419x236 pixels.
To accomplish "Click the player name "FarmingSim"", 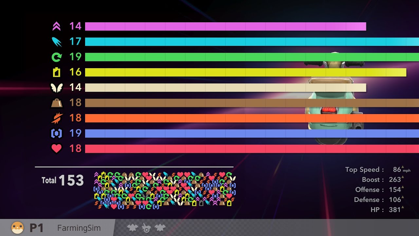I will (79, 228).
